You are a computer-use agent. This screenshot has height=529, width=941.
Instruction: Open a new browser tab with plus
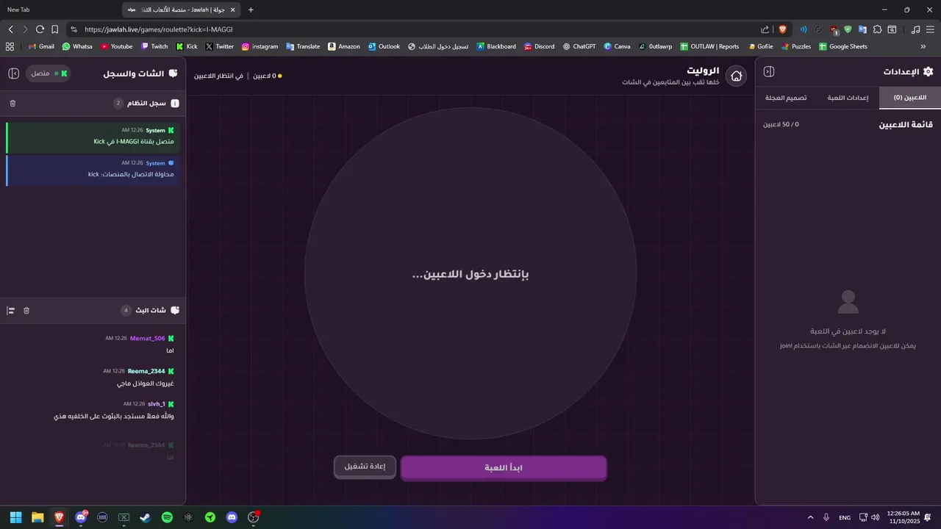pos(251,10)
